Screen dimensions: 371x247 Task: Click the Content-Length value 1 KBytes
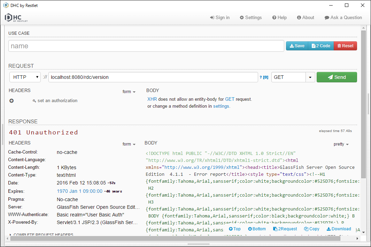coord(67,167)
